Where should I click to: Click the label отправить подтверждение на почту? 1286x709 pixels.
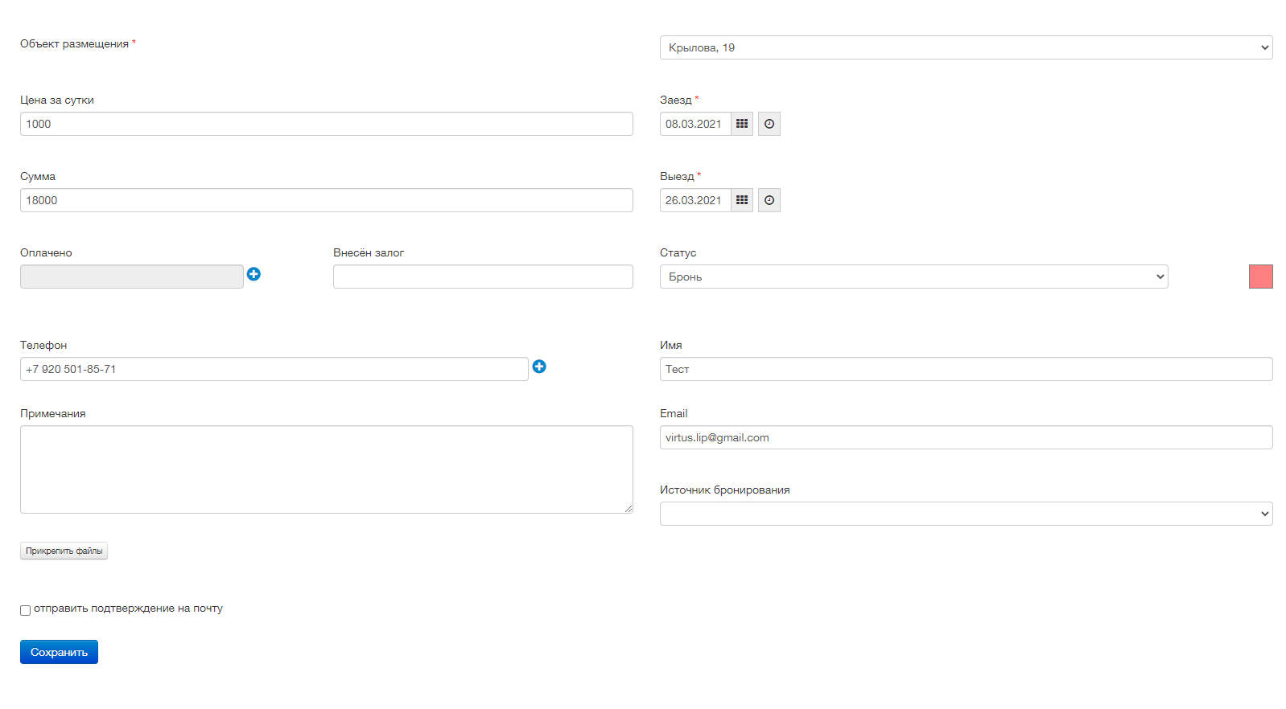(x=128, y=609)
